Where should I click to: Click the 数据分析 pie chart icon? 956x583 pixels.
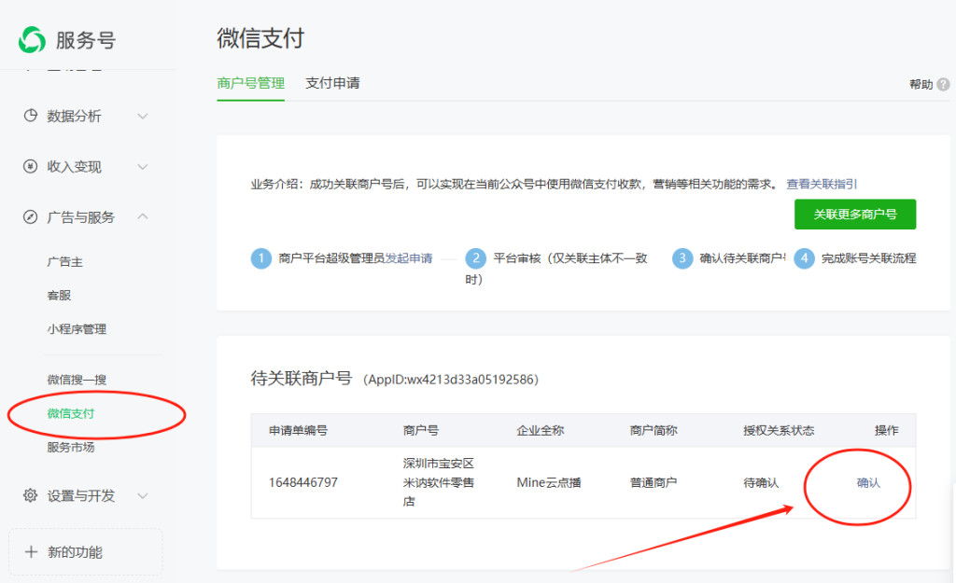30,116
